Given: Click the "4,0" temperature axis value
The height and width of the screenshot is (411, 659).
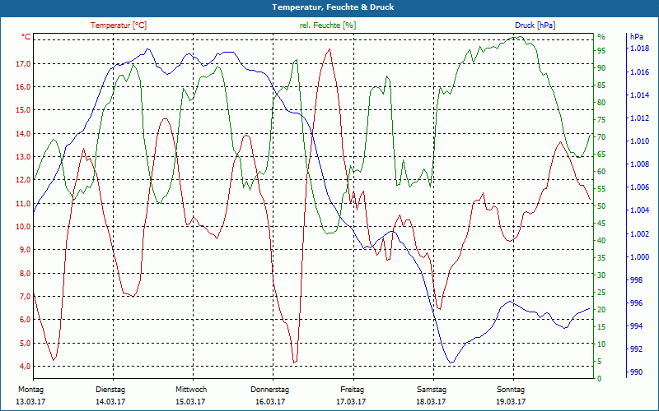Looking at the screenshot, I should click(26, 366).
